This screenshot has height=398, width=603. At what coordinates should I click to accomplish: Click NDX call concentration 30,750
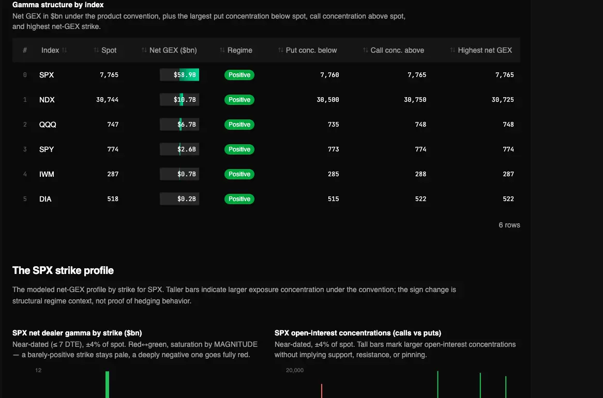(415, 100)
